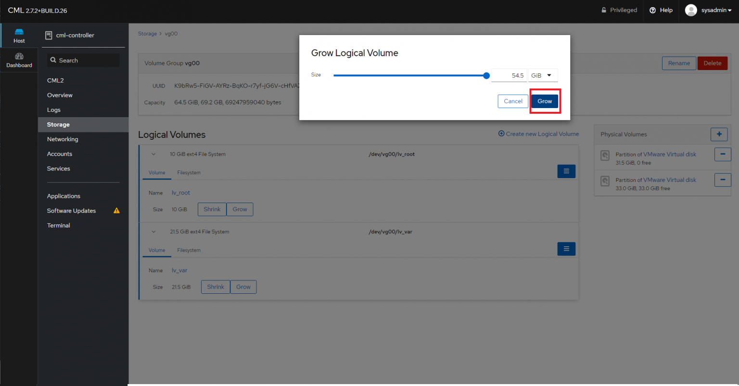739x386 pixels.
Task: Remove the 31.5 GiB VMware disk partition
Action: pos(723,154)
